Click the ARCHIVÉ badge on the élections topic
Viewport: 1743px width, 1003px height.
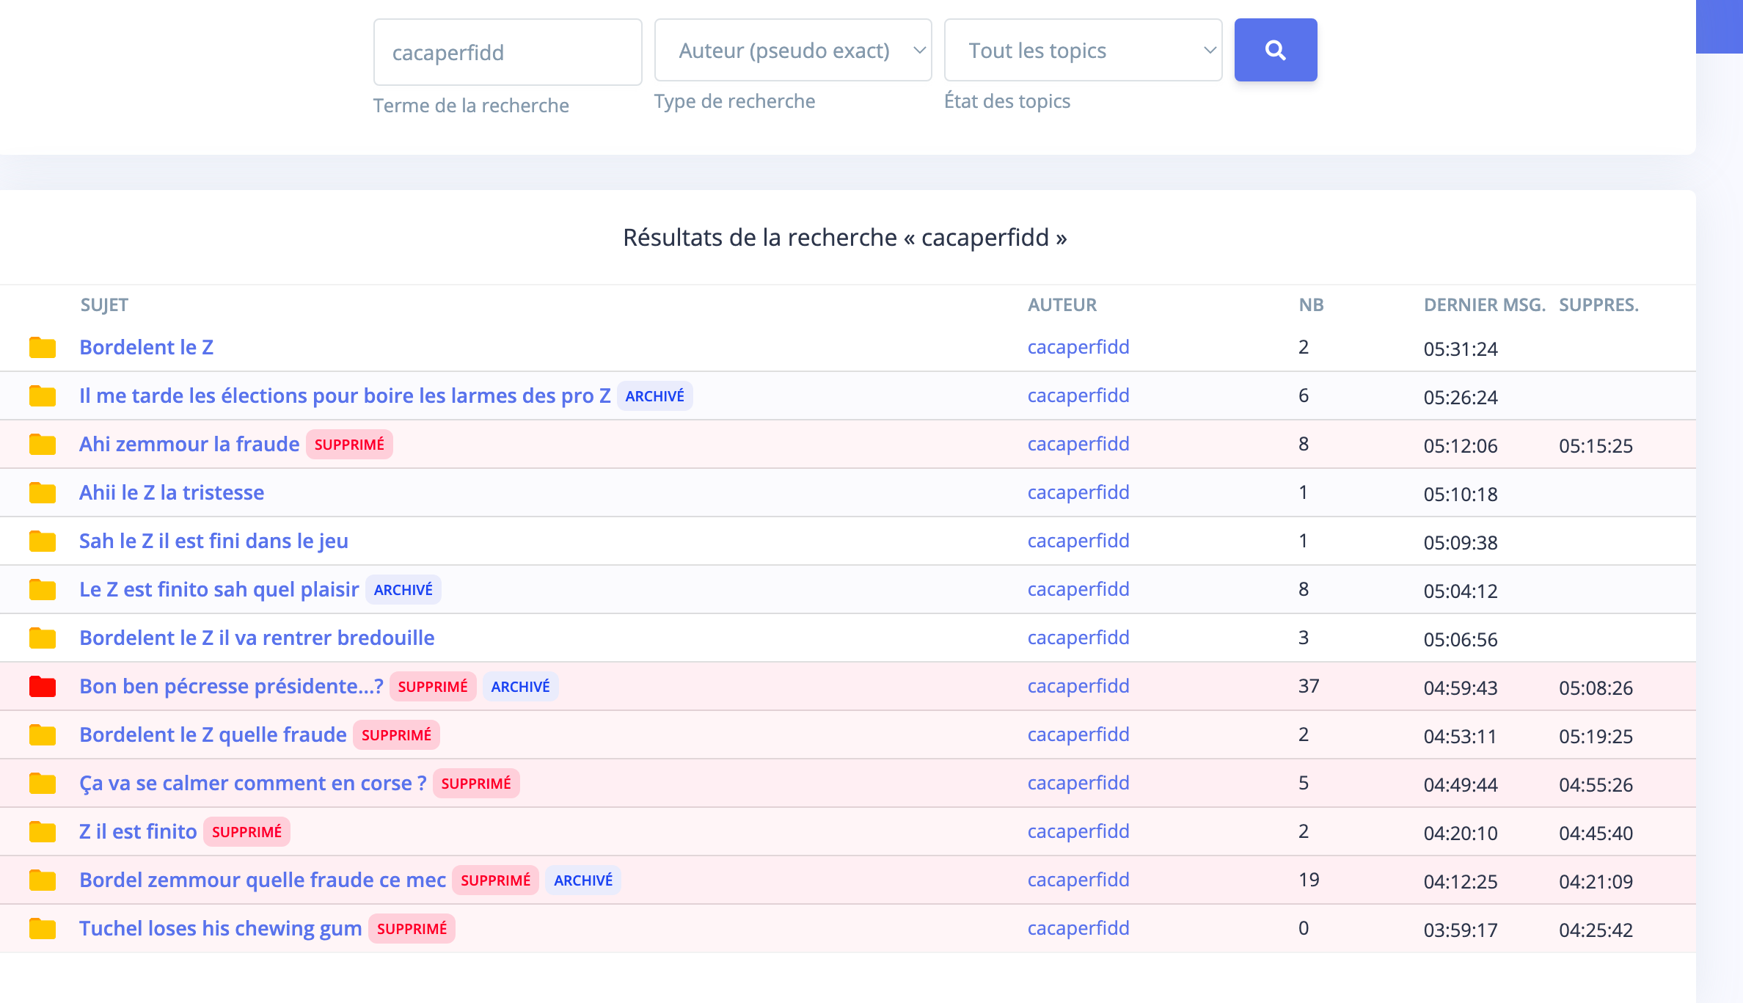(654, 396)
